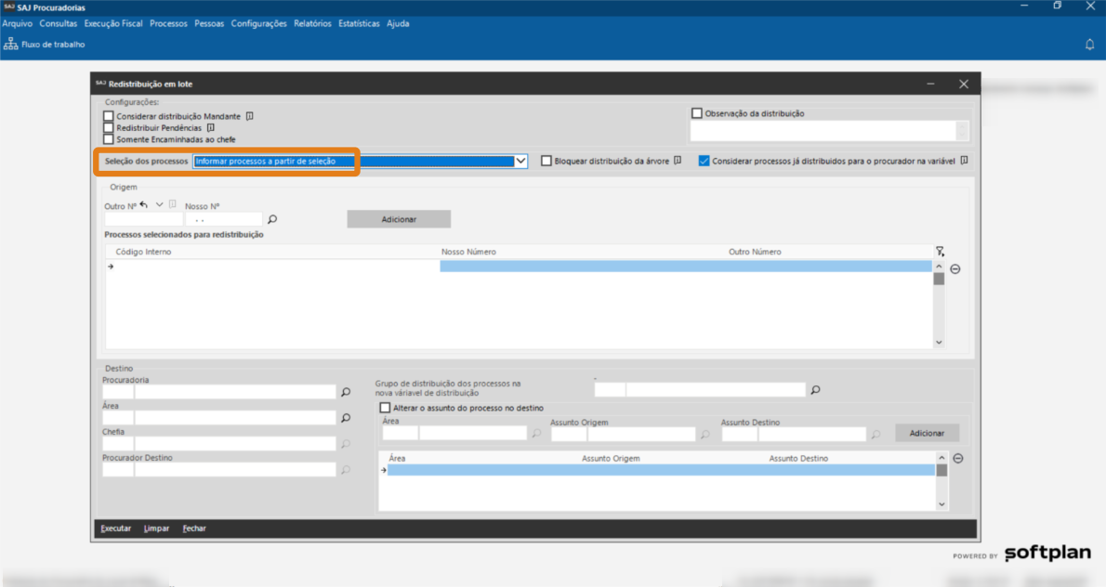Open the Outro Nº chevron dropdown

point(160,205)
